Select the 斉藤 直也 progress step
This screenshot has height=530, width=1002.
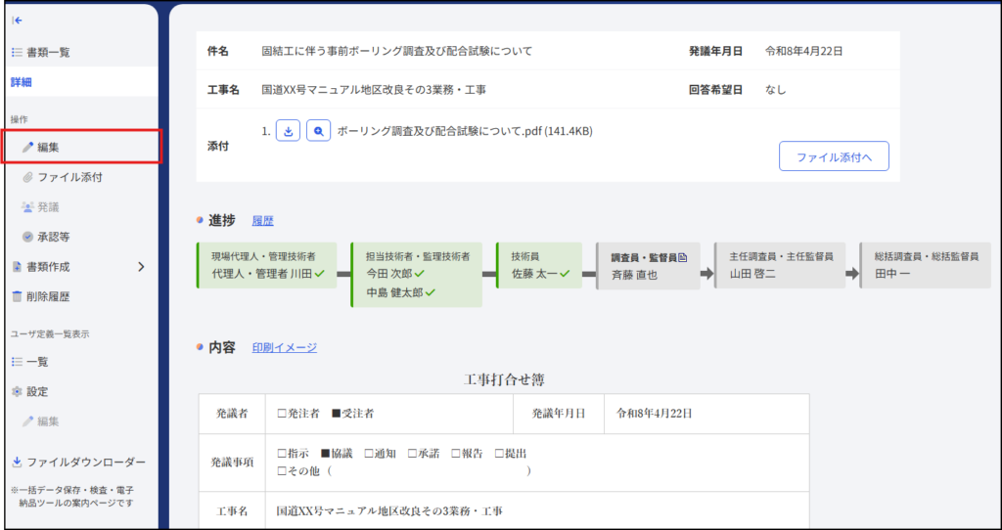pyautogui.click(x=648, y=266)
